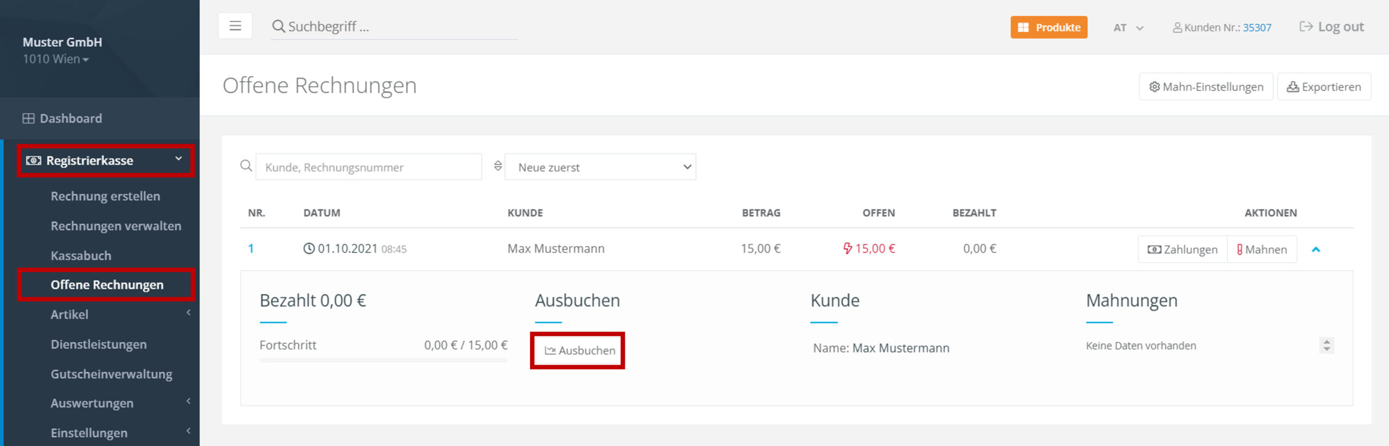Click the clock icon next to the date
This screenshot has width=1389, height=446.
point(309,249)
